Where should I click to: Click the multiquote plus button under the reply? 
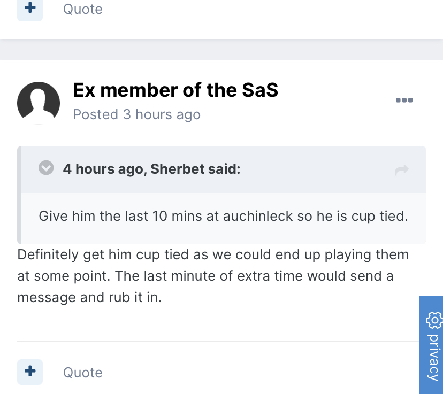point(30,372)
